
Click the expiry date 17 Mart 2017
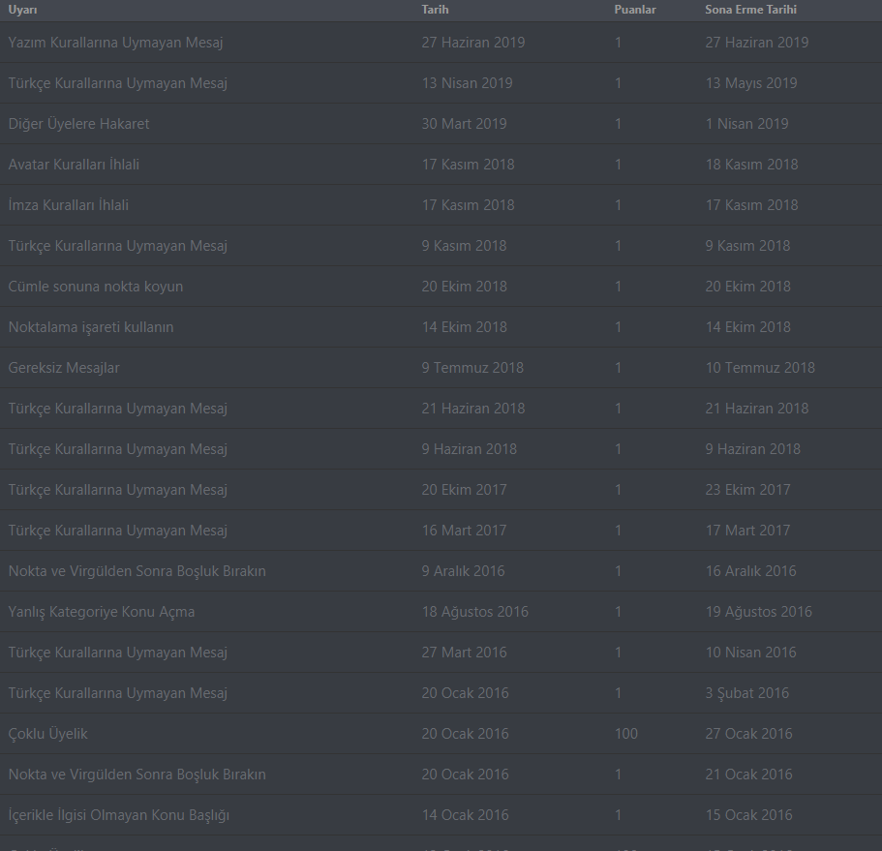(747, 531)
